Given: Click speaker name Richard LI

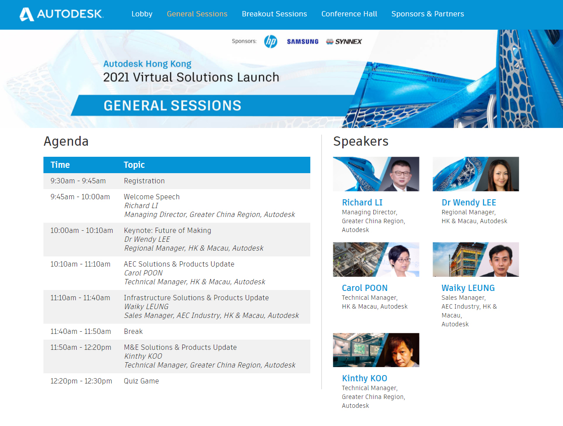Looking at the screenshot, I should click(362, 202).
